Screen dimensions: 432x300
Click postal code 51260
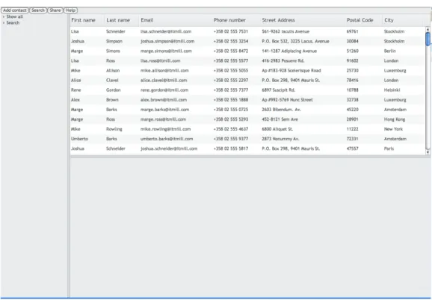coord(352,51)
